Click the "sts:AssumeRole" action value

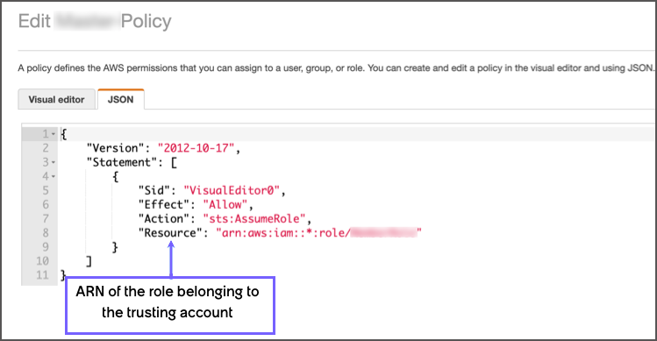point(254,218)
